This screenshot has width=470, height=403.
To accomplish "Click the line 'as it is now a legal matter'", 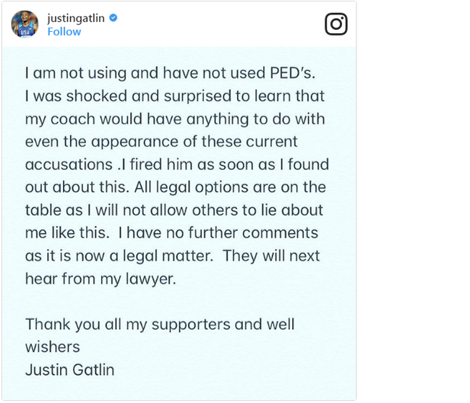I will click(x=173, y=256).
